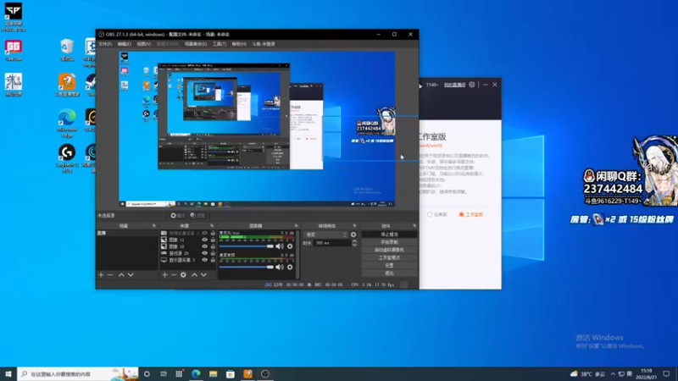The height and width of the screenshot is (381, 678).
Task: Pop out the Sources dock header icon
Action: [212, 226]
